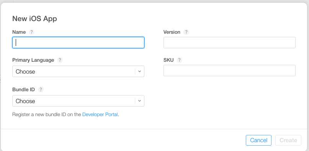309x151 pixels.
Task: Follow the Developer Portal link
Action: [100, 115]
